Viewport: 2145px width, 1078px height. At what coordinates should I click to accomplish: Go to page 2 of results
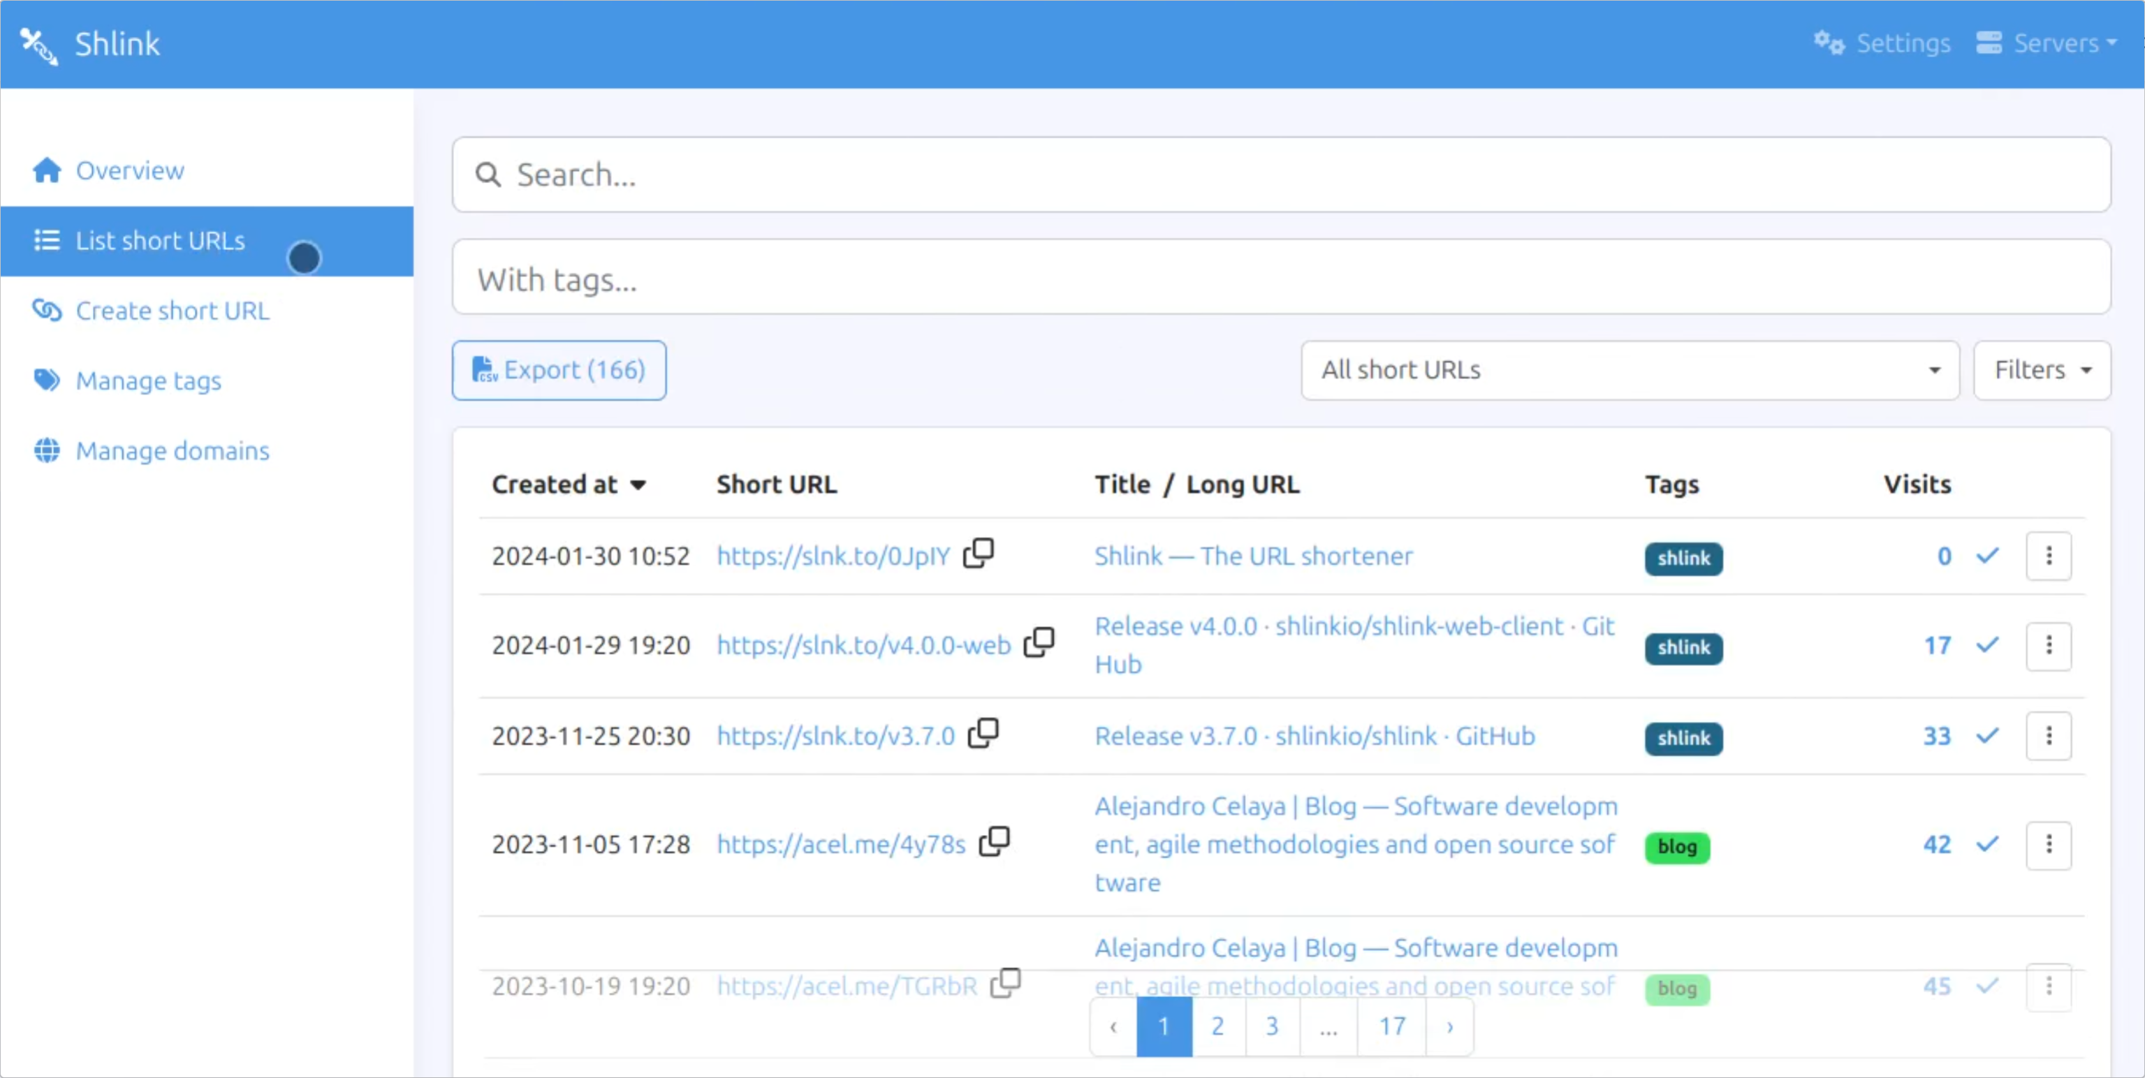tap(1217, 1026)
